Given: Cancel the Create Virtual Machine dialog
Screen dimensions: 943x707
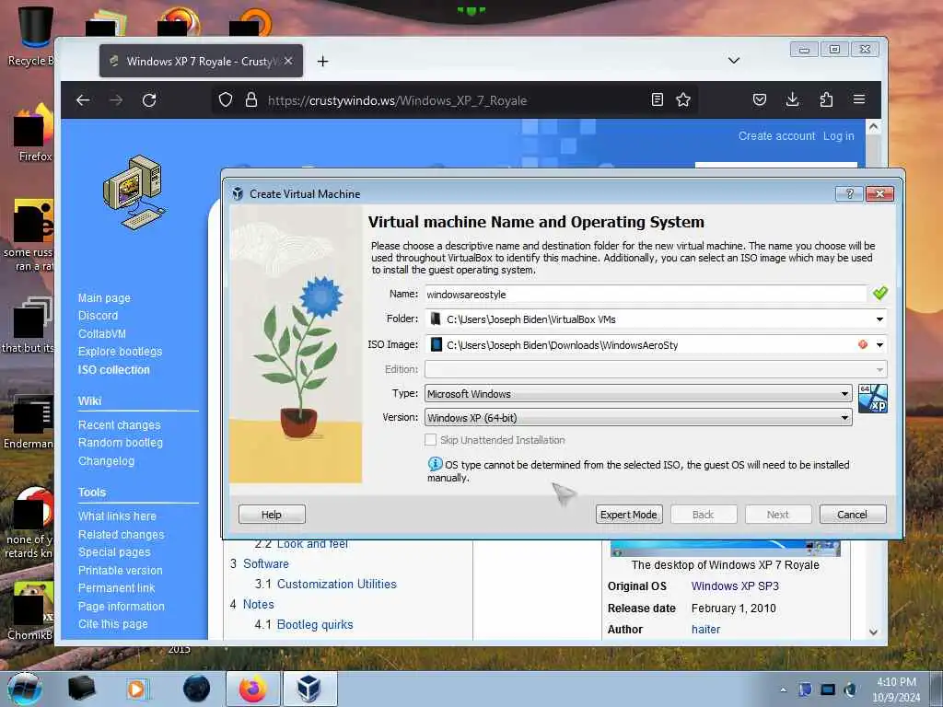Looking at the screenshot, I should [x=852, y=515].
